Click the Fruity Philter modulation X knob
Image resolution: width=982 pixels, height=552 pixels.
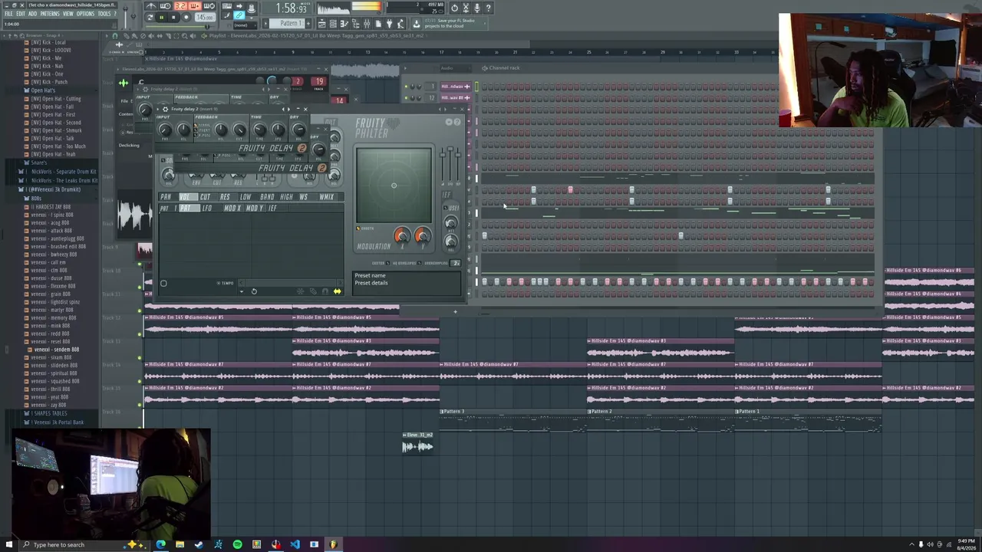[x=402, y=236]
